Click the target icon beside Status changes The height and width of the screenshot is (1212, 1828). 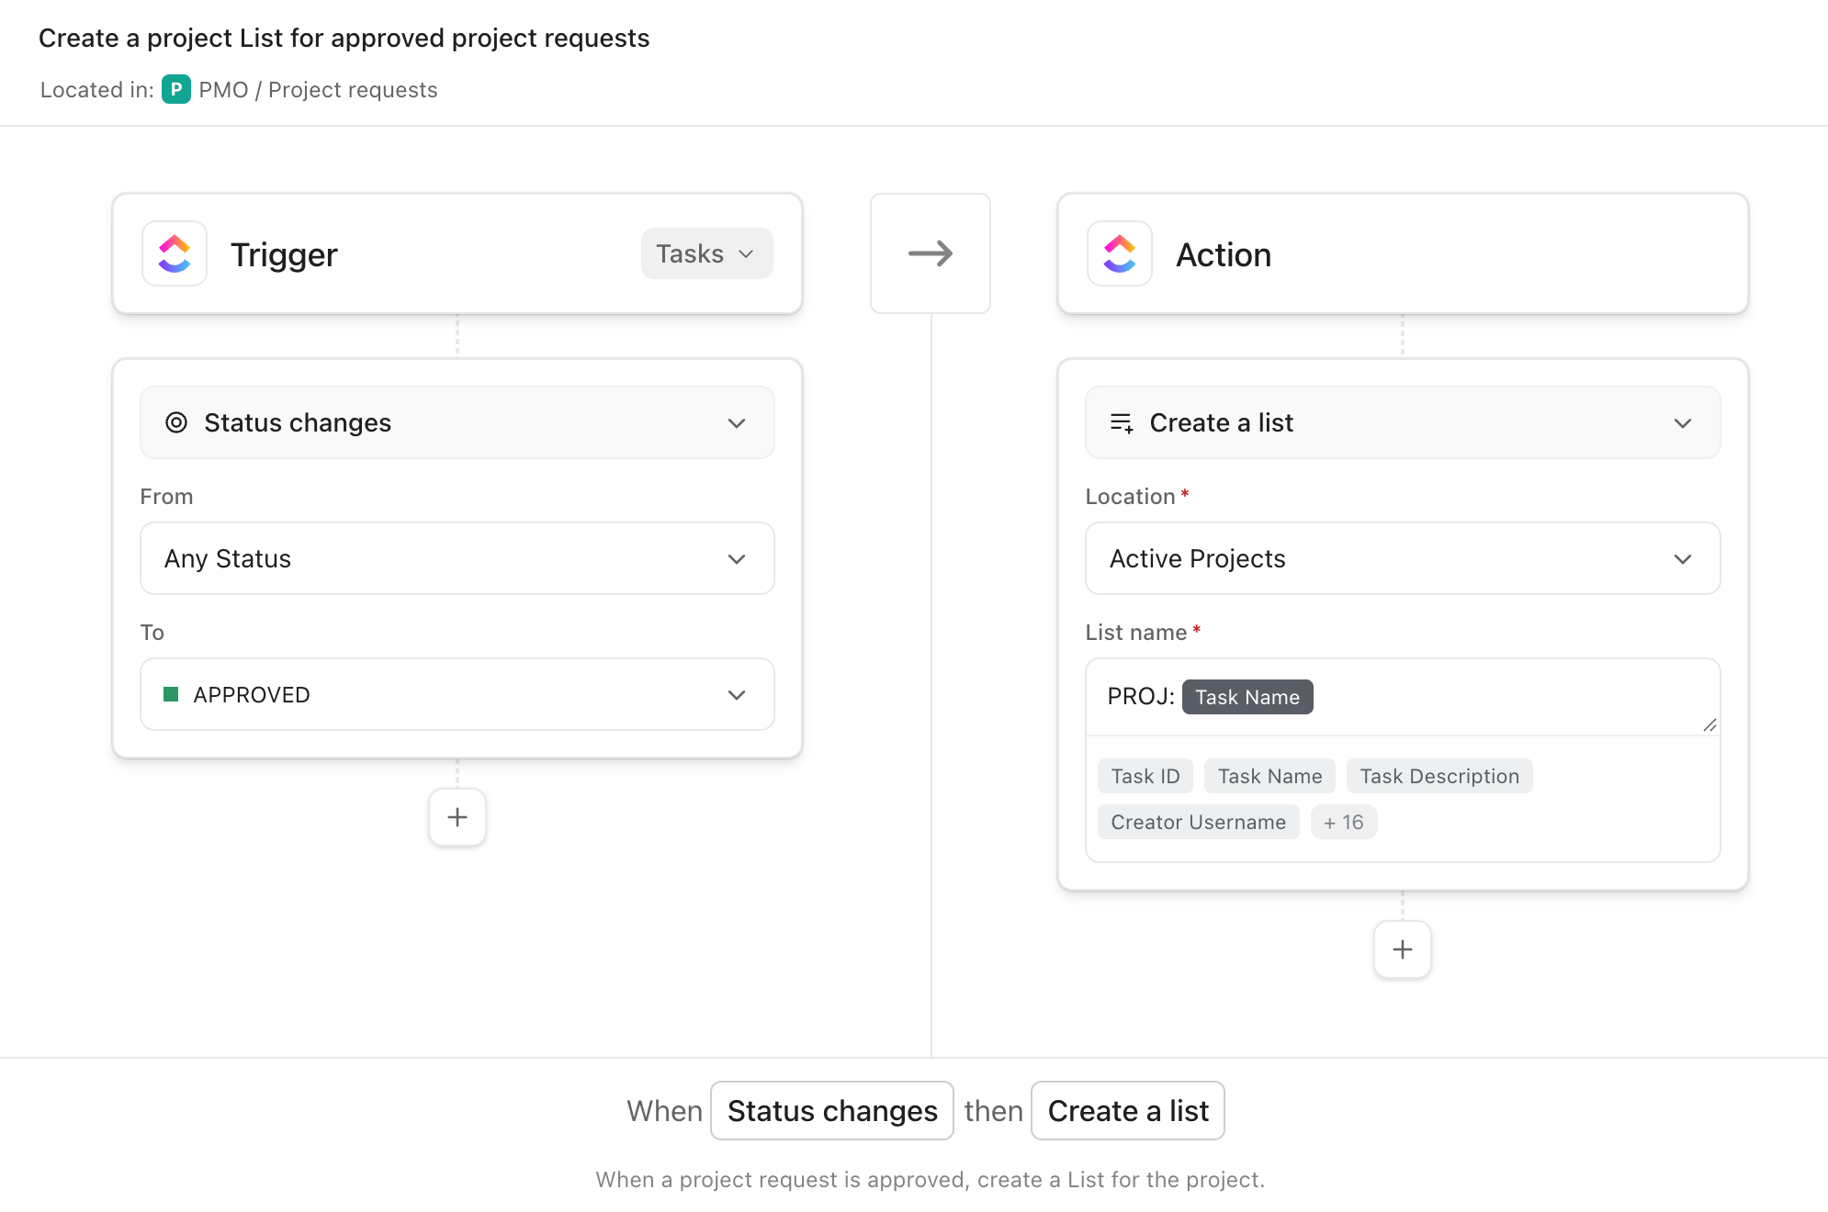point(175,422)
